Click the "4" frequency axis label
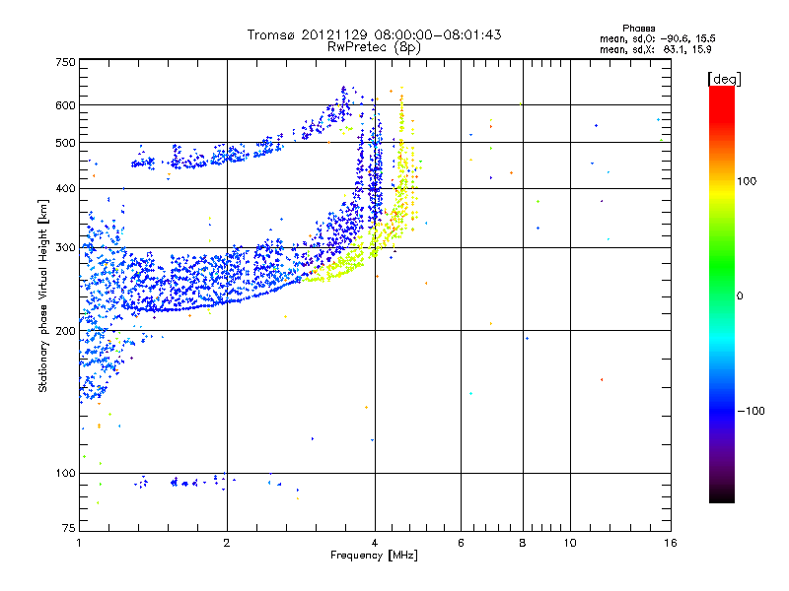The height and width of the screenshot is (591, 789). point(375,543)
